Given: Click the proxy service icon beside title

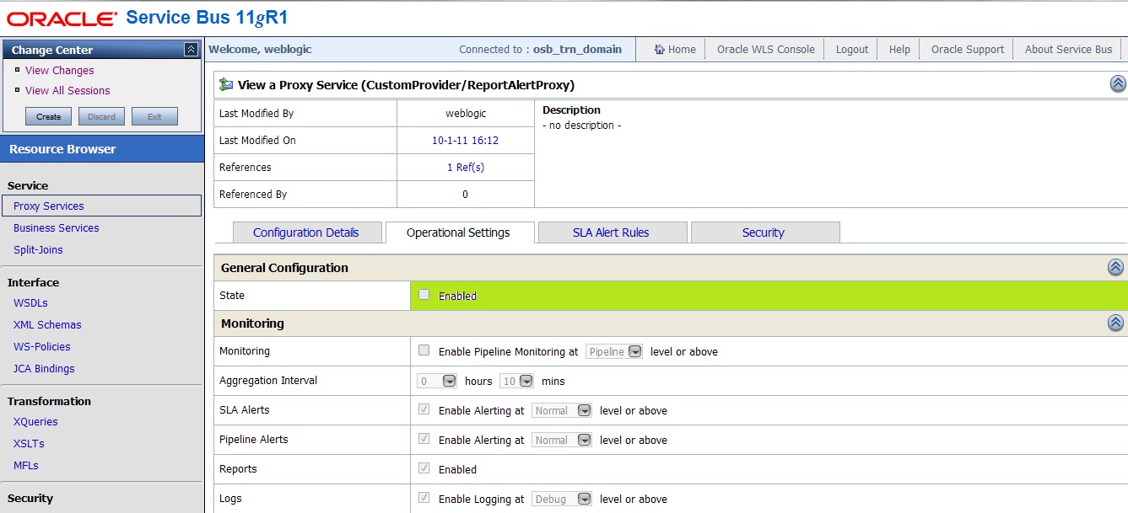Looking at the screenshot, I should click(x=226, y=84).
